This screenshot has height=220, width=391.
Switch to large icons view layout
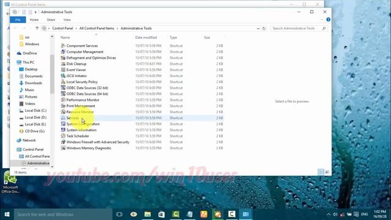(x=327, y=172)
